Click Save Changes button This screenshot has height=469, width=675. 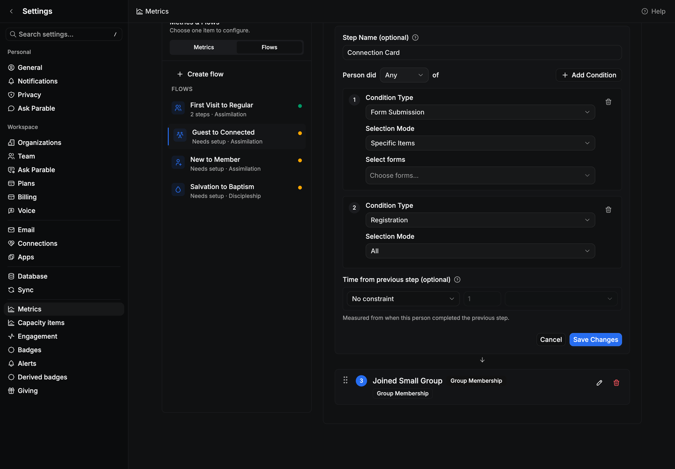(x=595, y=340)
